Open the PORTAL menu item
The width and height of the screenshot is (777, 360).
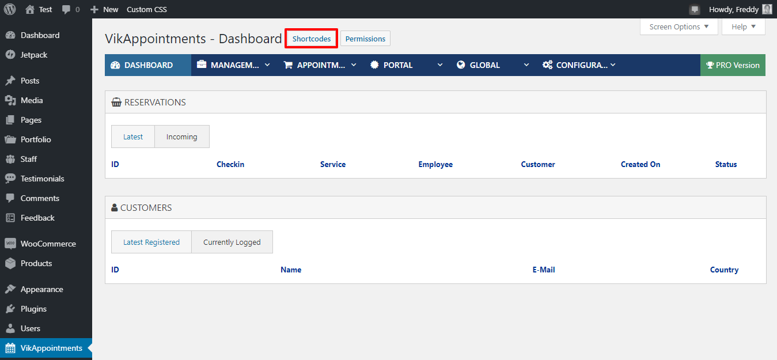(x=407, y=65)
